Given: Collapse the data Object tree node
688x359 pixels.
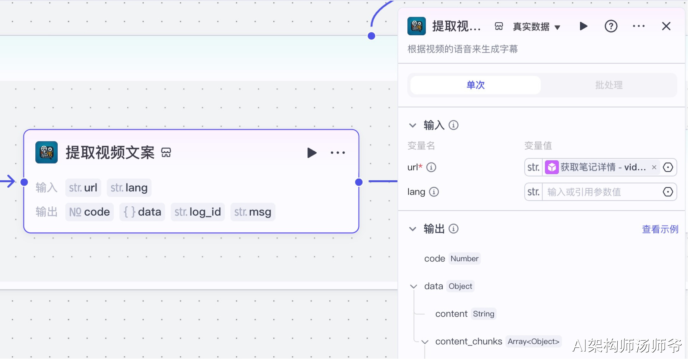Looking at the screenshot, I should pos(413,287).
